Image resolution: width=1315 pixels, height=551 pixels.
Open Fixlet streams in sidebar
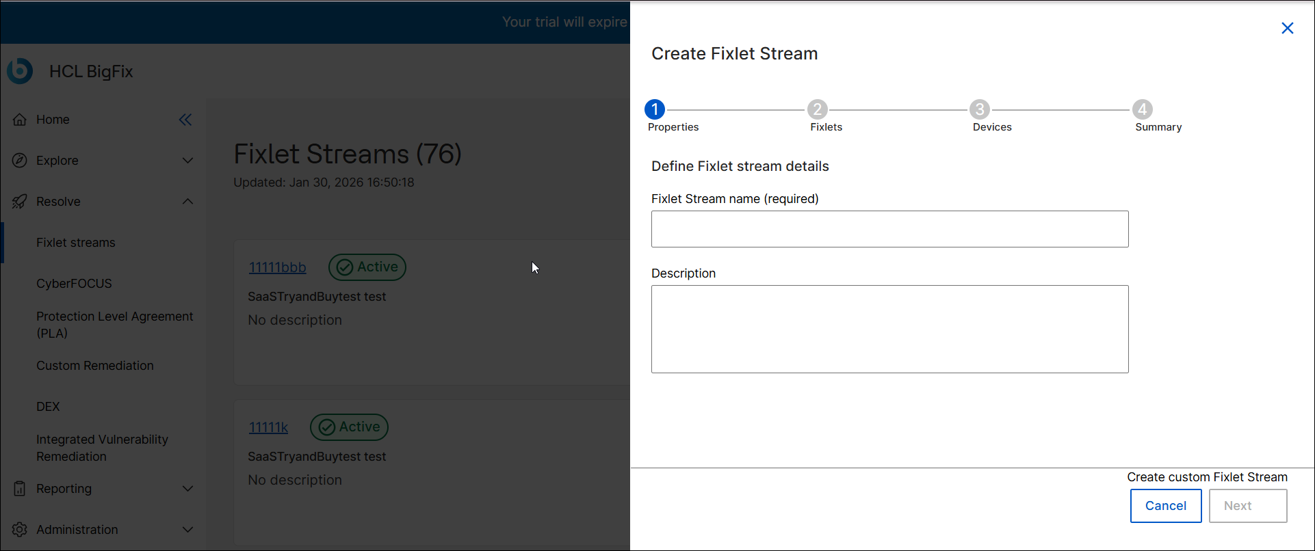click(76, 243)
